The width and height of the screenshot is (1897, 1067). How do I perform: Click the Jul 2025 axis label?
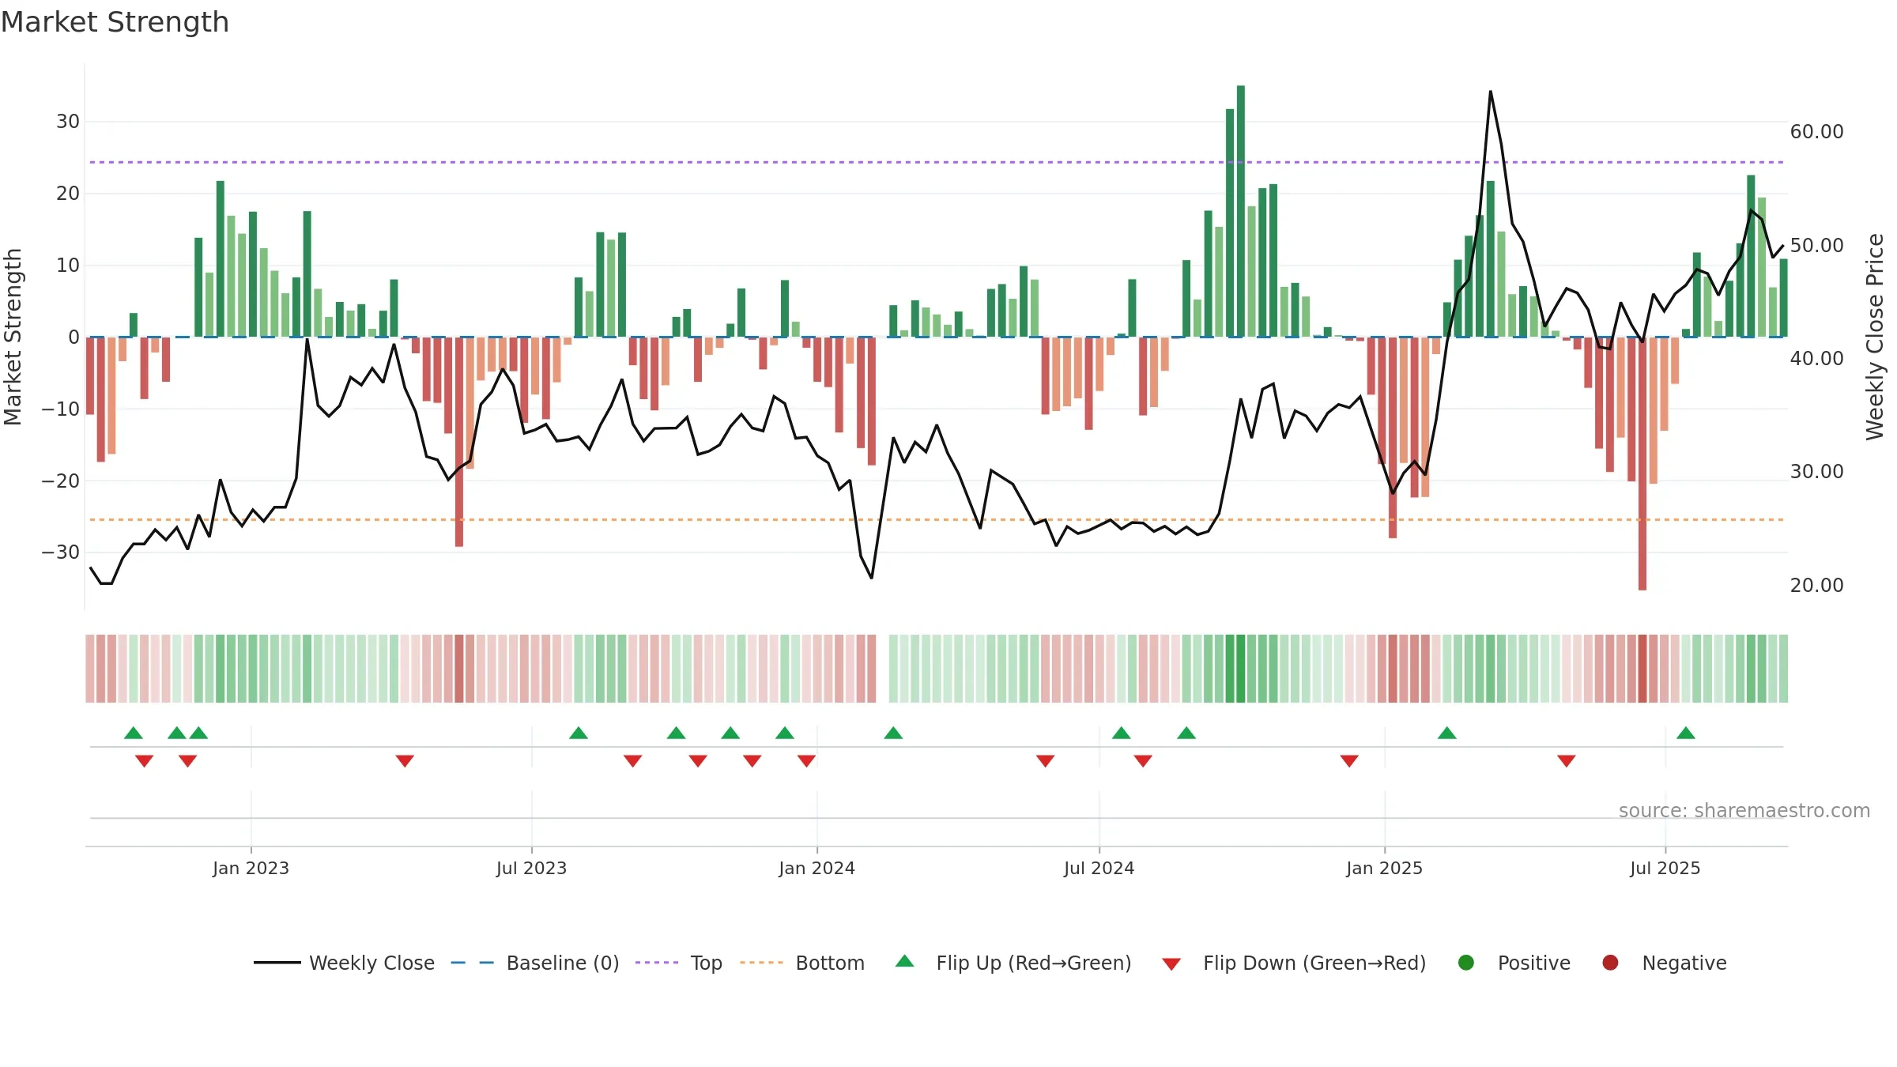click(x=1665, y=869)
